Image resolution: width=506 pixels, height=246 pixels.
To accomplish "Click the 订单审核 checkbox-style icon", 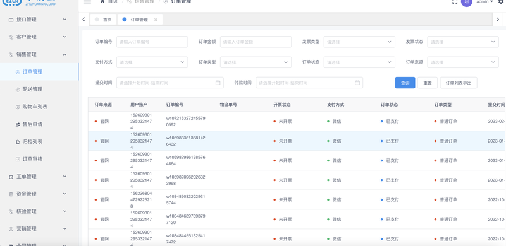I will coord(18,159).
